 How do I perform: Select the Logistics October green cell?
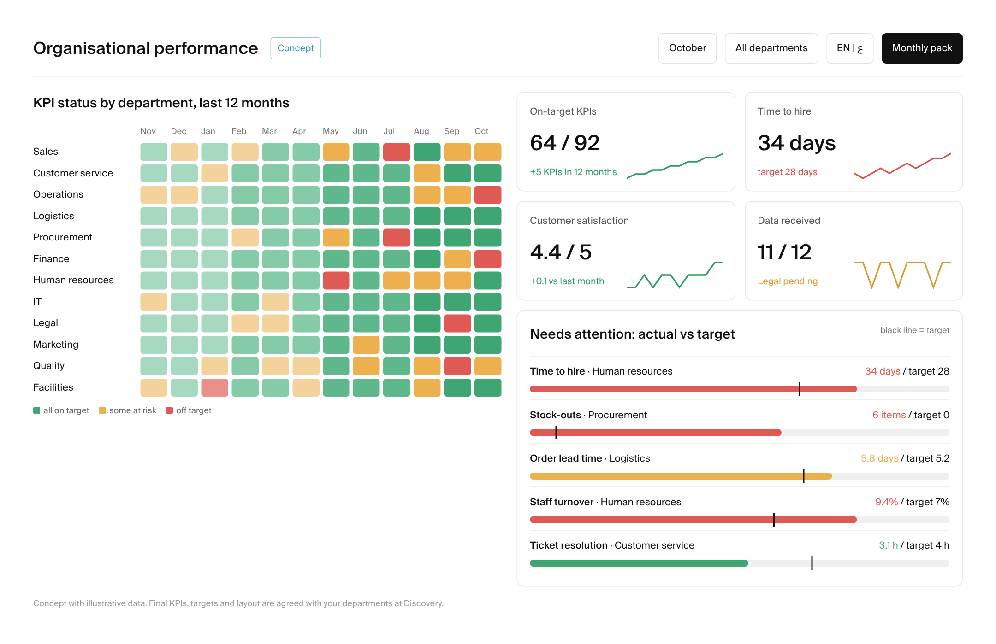click(x=488, y=217)
